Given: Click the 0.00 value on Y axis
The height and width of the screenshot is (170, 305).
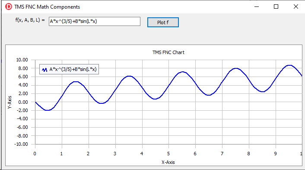Looking at the screenshot, I should click(x=23, y=102).
